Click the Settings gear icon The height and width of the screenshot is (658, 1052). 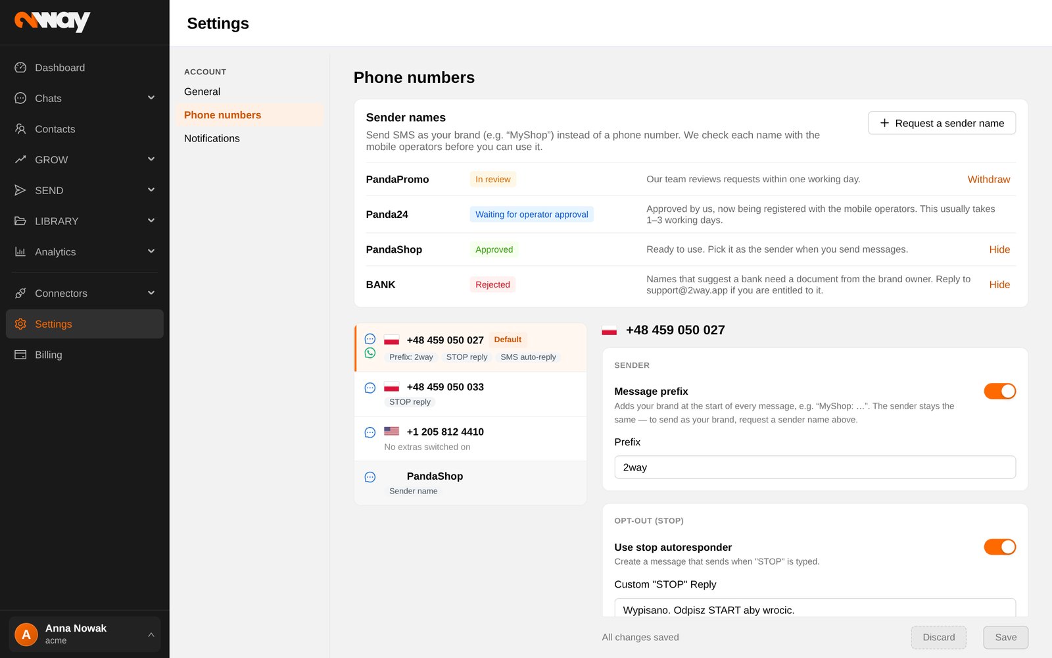click(20, 324)
